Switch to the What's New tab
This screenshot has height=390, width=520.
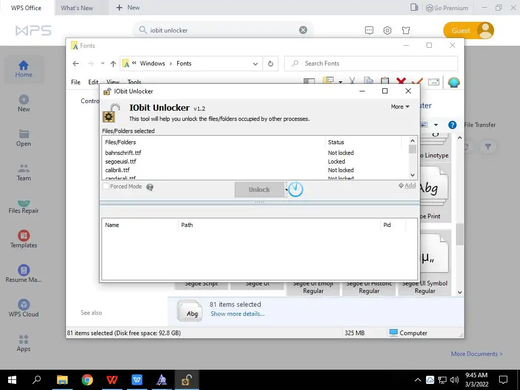pos(77,8)
